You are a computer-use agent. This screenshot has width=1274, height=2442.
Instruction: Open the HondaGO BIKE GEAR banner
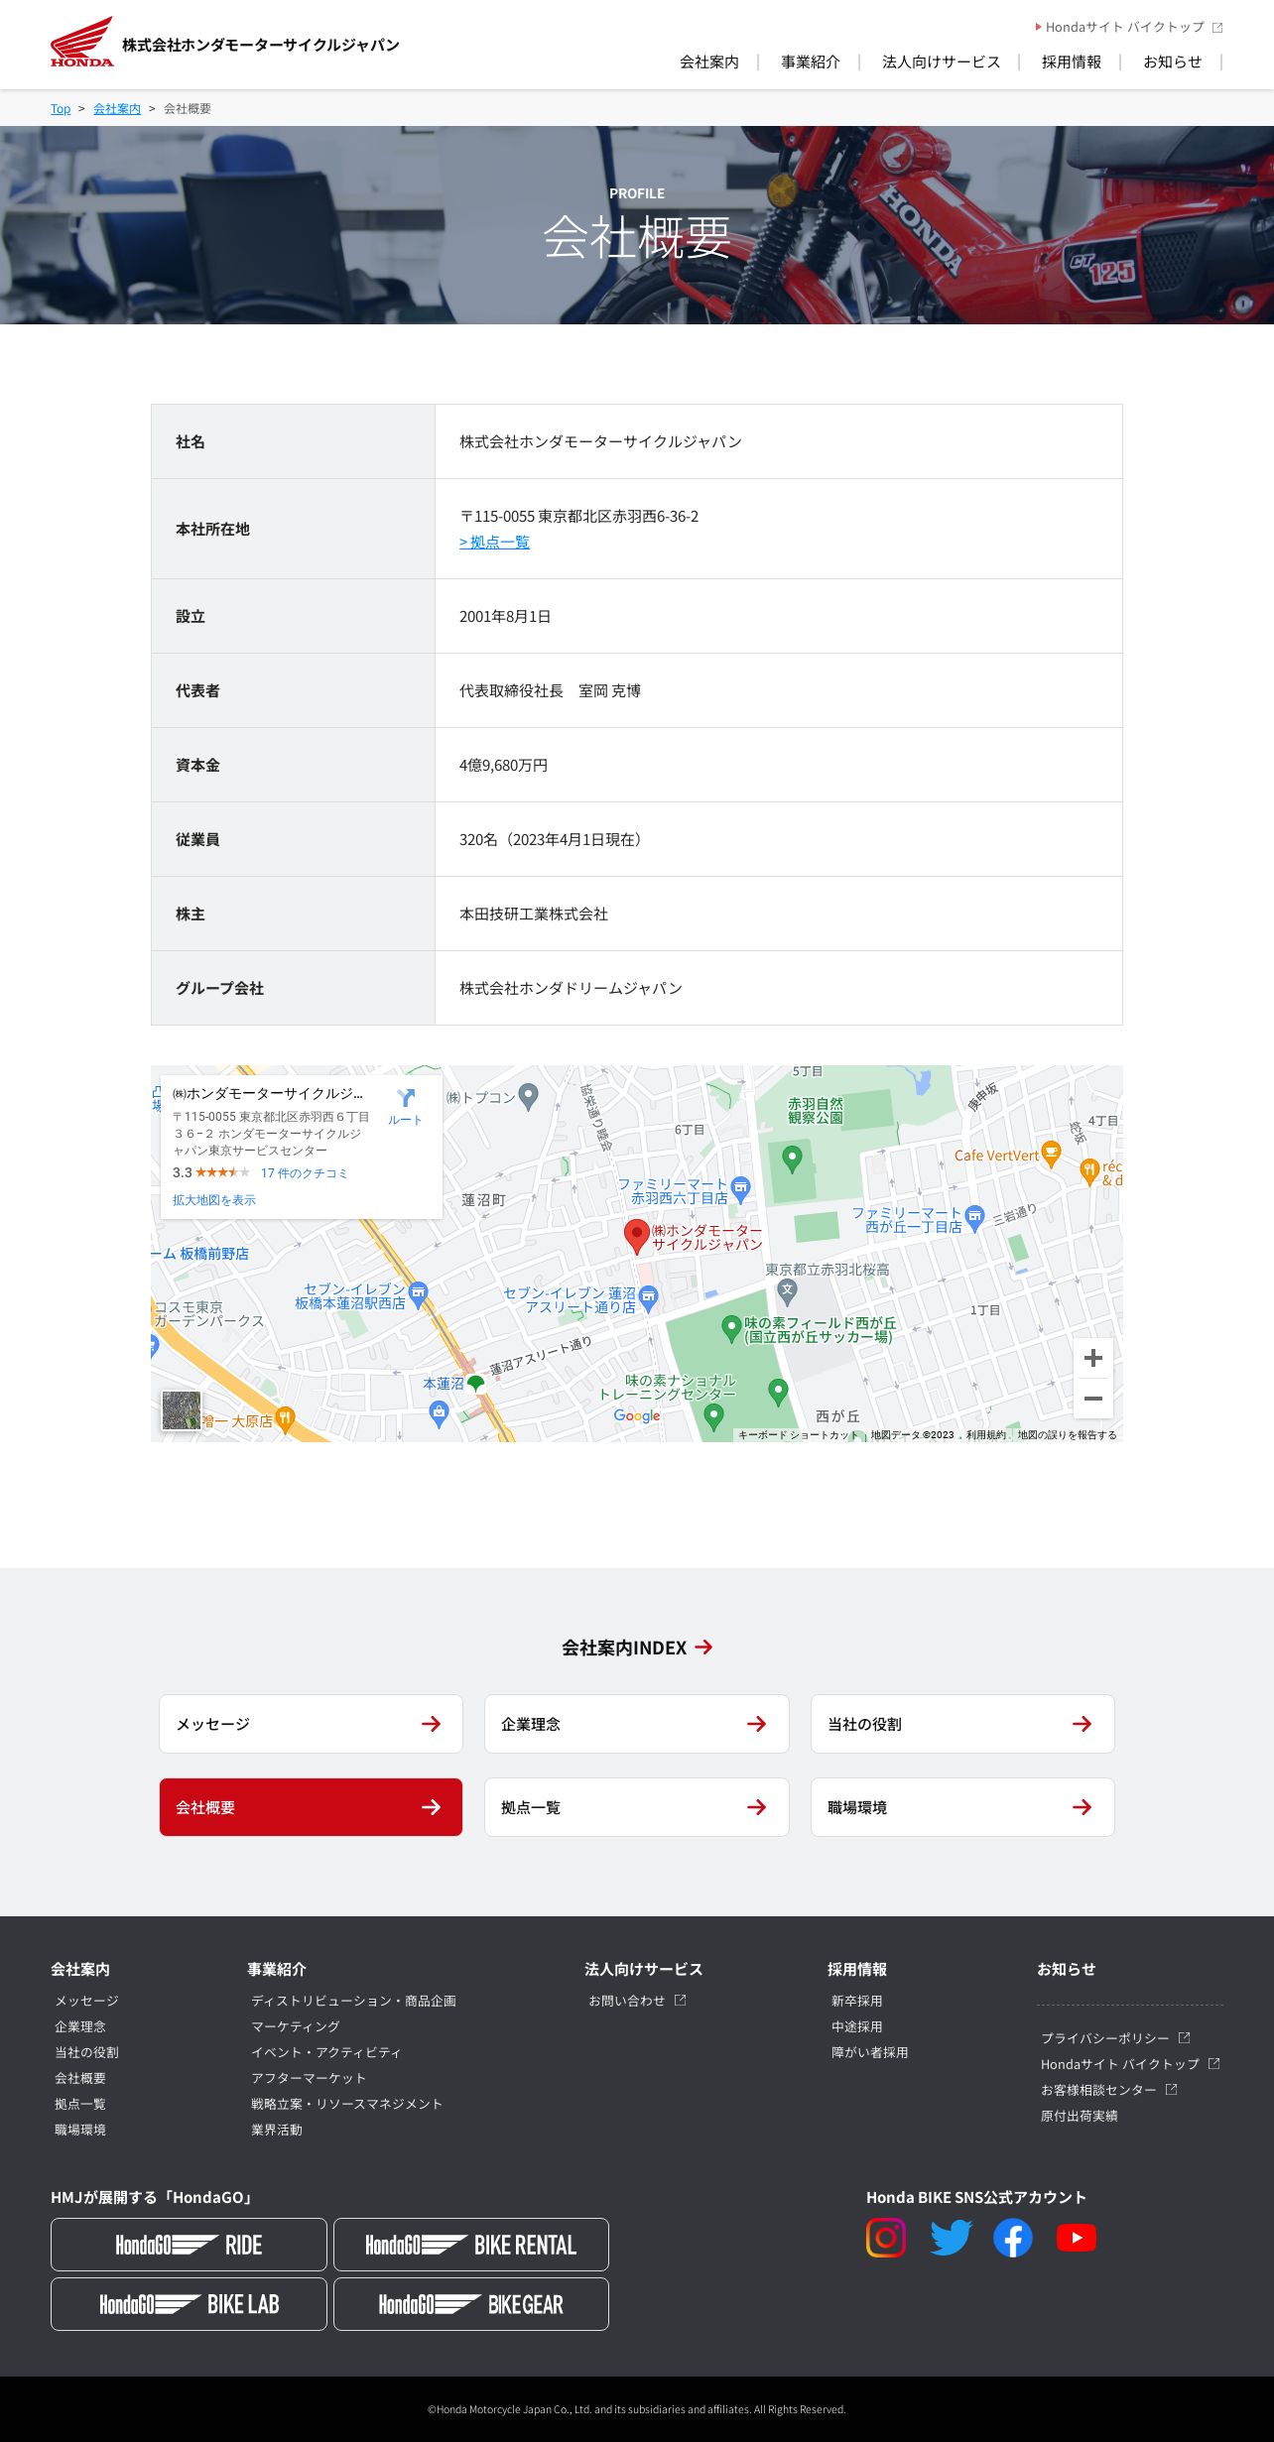tap(471, 2304)
